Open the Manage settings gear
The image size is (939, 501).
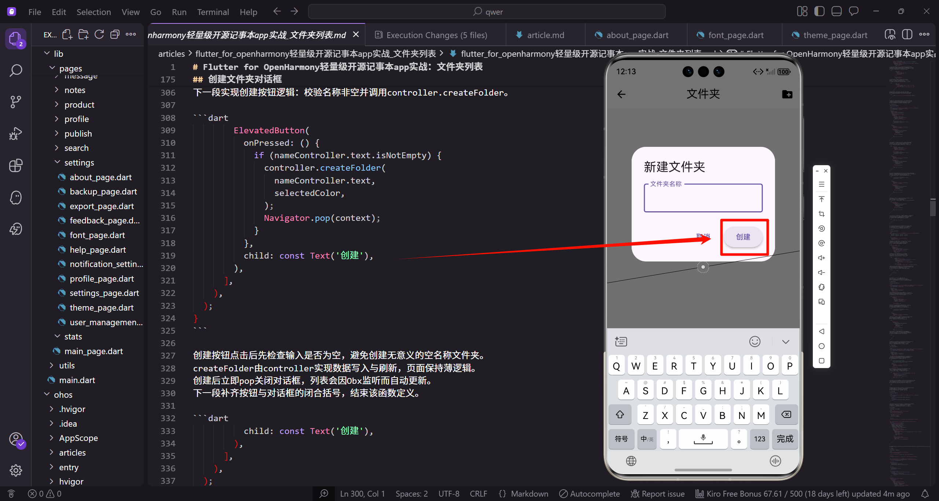tap(16, 470)
